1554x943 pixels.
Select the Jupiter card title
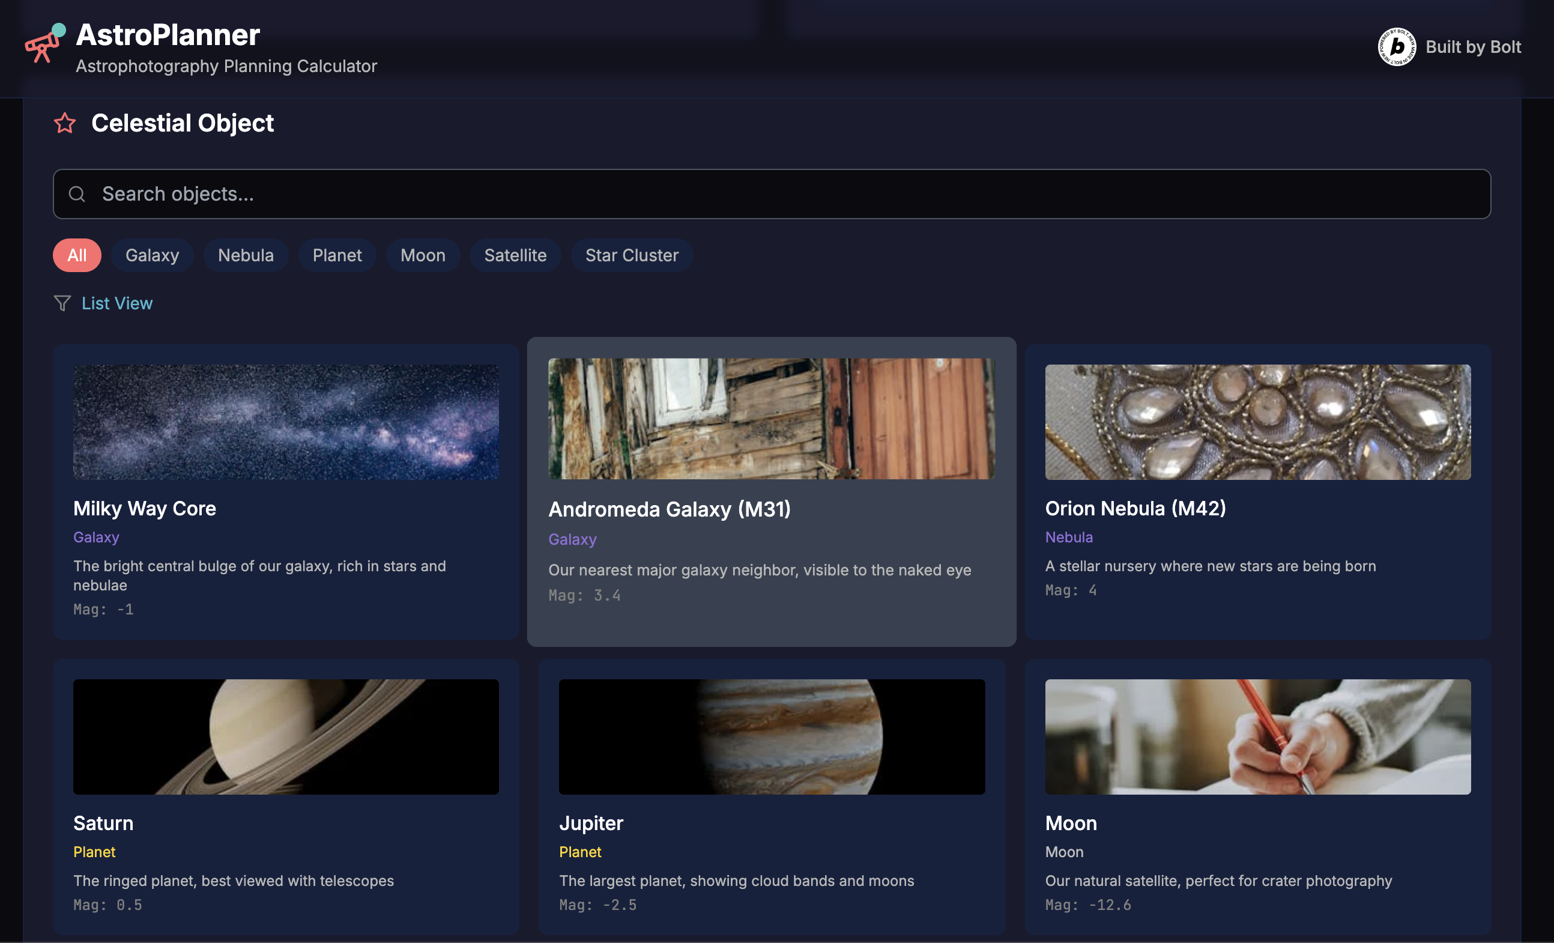pos(591,823)
